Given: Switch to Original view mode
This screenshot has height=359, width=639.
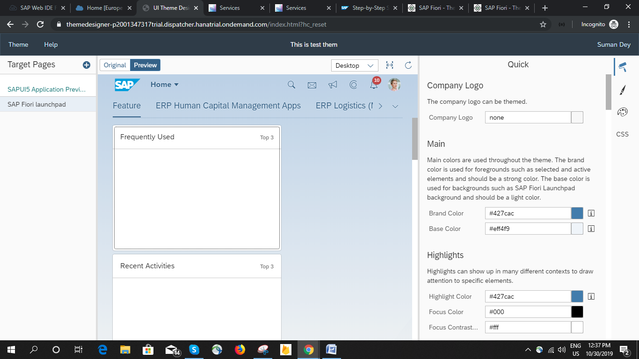Looking at the screenshot, I should coord(115,65).
